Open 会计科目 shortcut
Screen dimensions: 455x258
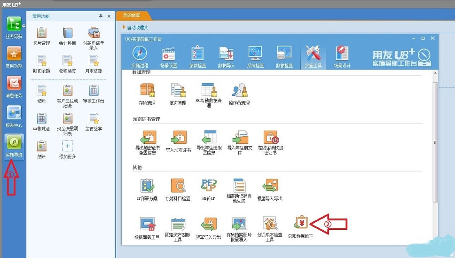coord(67,36)
